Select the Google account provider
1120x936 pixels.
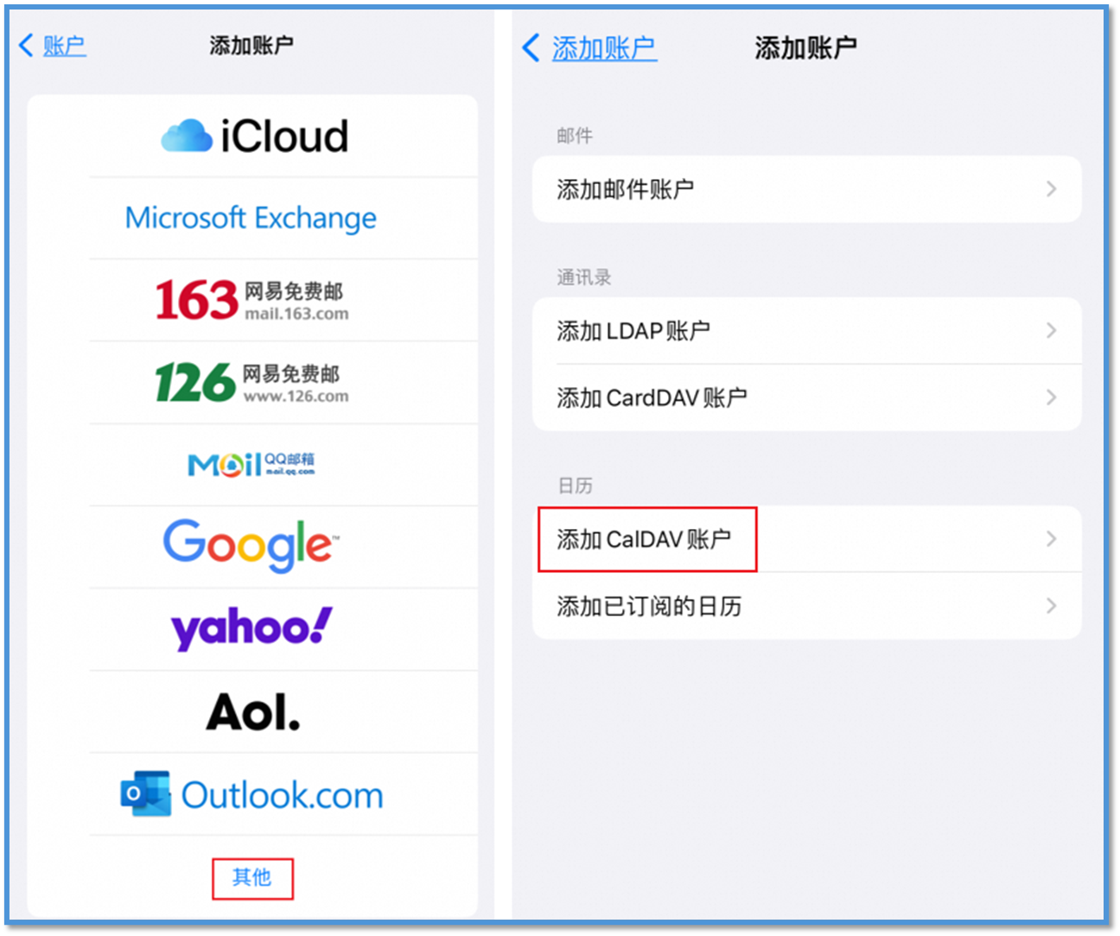[253, 546]
